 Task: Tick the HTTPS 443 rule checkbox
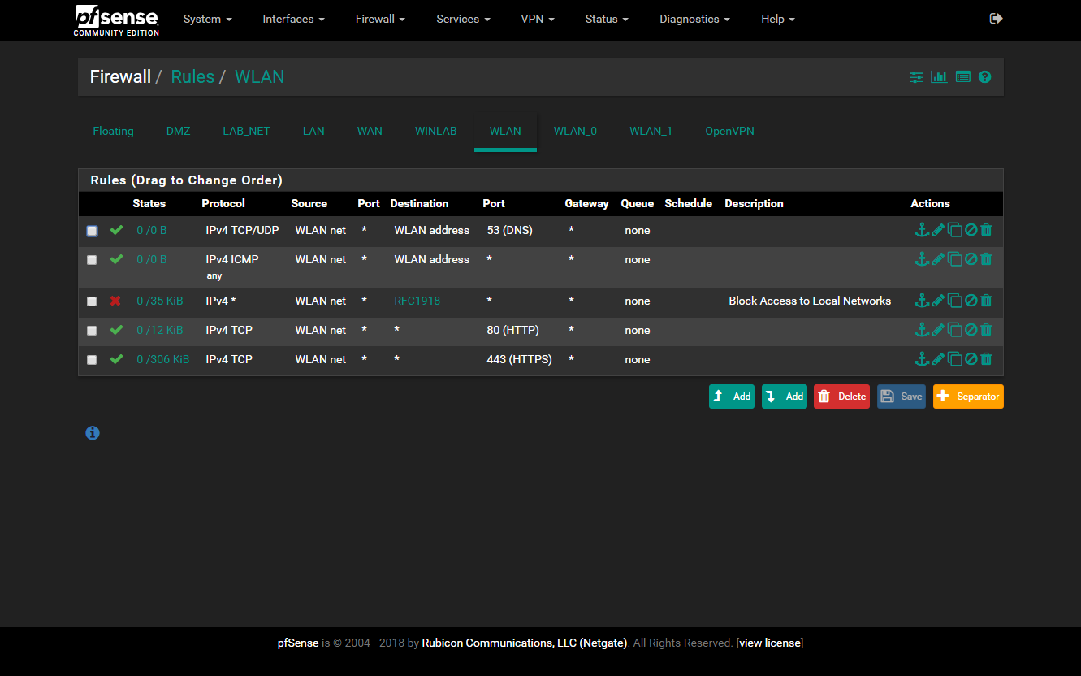click(x=92, y=360)
